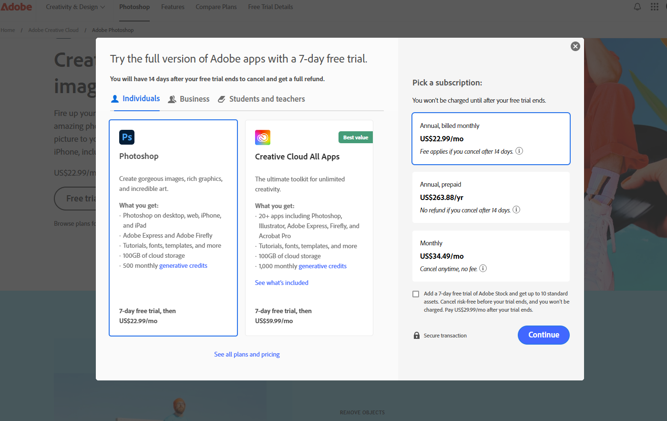Click the Photoshop Ps app icon
The height and width of the screenshot is (421, 667).
point(126,137)
